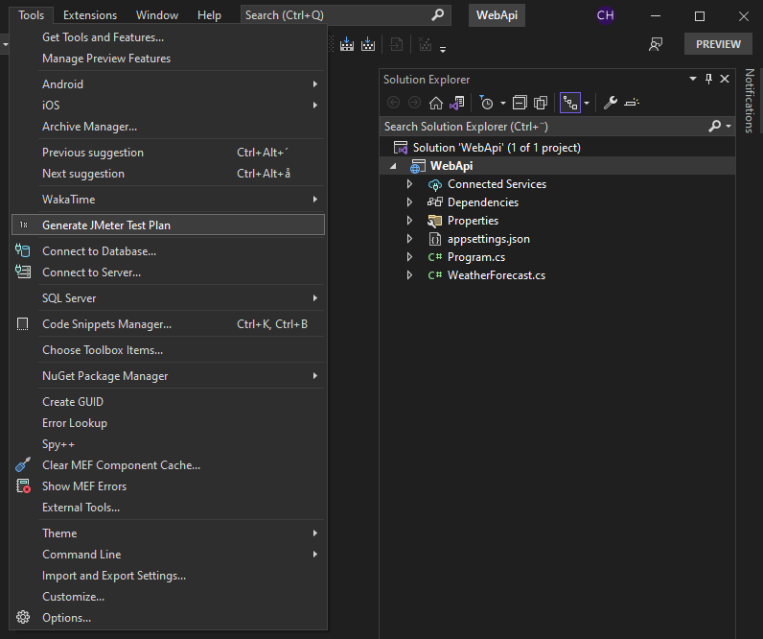Toggle the Pending Changes Filter clock icon

[x=486, y=103]
